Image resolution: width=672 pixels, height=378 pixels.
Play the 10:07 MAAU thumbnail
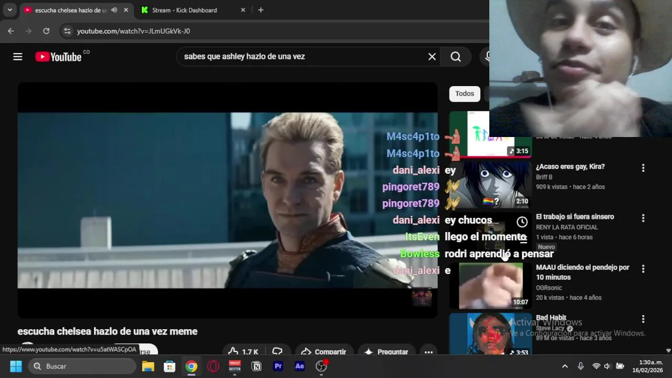click(490, 286)
